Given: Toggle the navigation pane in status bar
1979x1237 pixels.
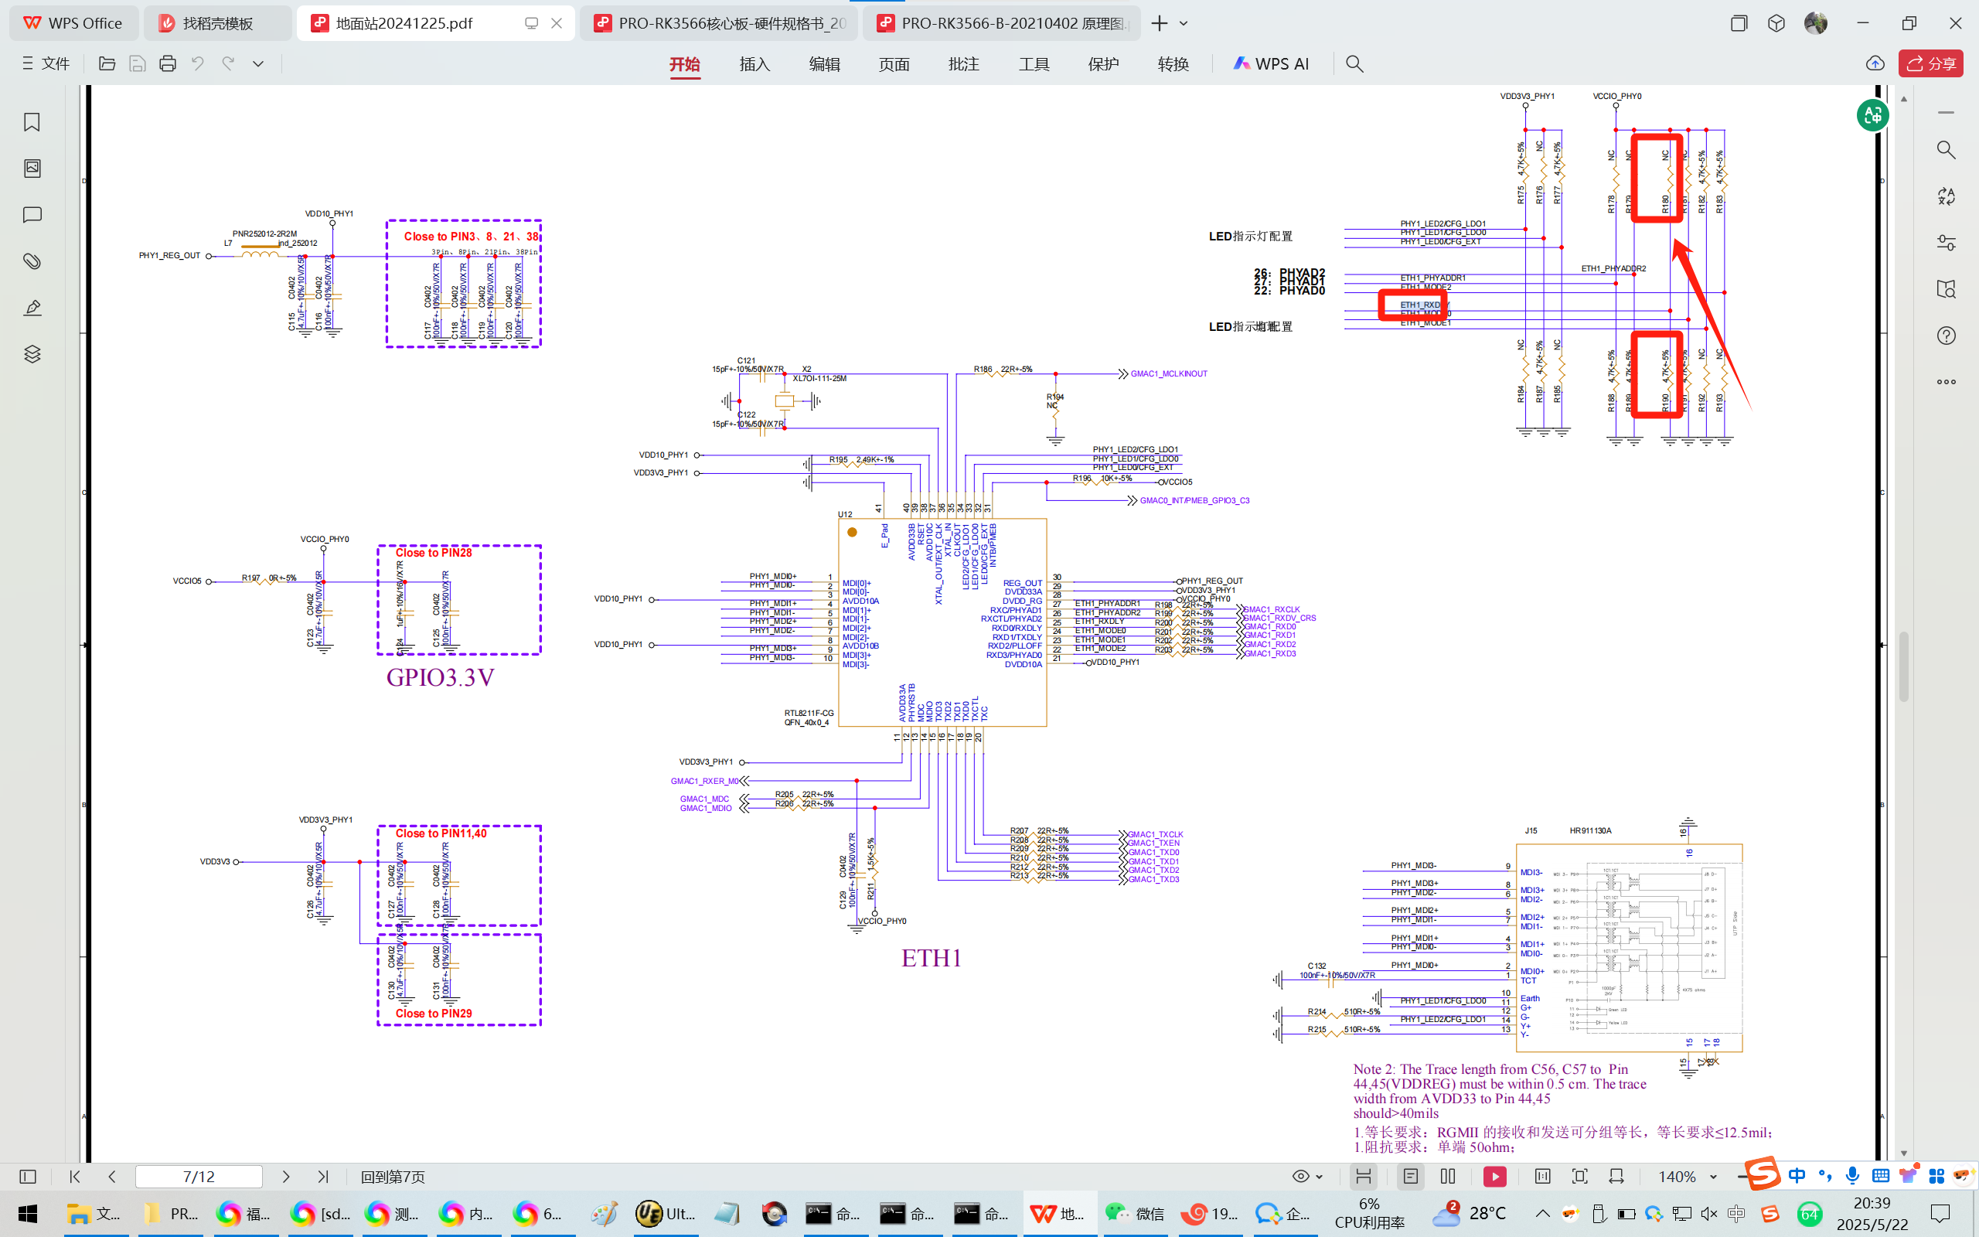Looking at the screenshot, I should 28,1177.
